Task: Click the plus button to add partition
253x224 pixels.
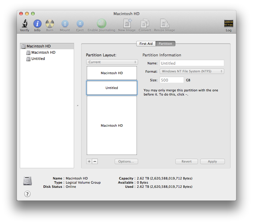Action: point(89,161)
